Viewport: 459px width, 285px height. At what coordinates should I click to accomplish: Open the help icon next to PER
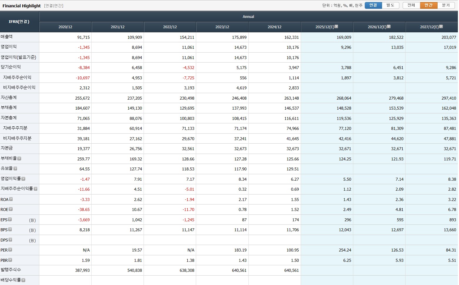click(x=10, y=250)
